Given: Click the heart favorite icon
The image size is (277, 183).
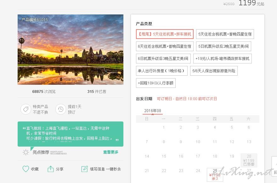Looking at the screenshot, I should [25, 169].
